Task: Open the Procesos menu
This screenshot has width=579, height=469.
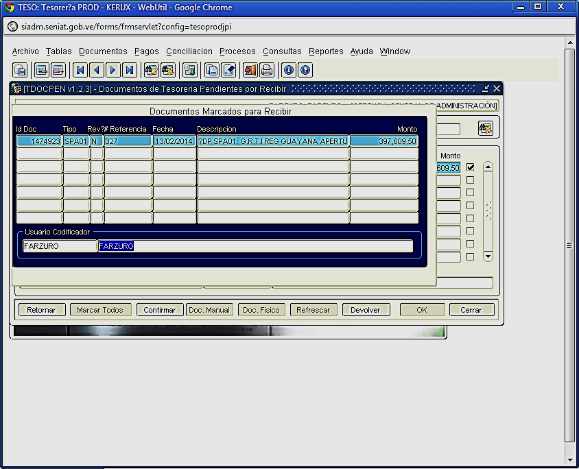Action: (237, 51)
